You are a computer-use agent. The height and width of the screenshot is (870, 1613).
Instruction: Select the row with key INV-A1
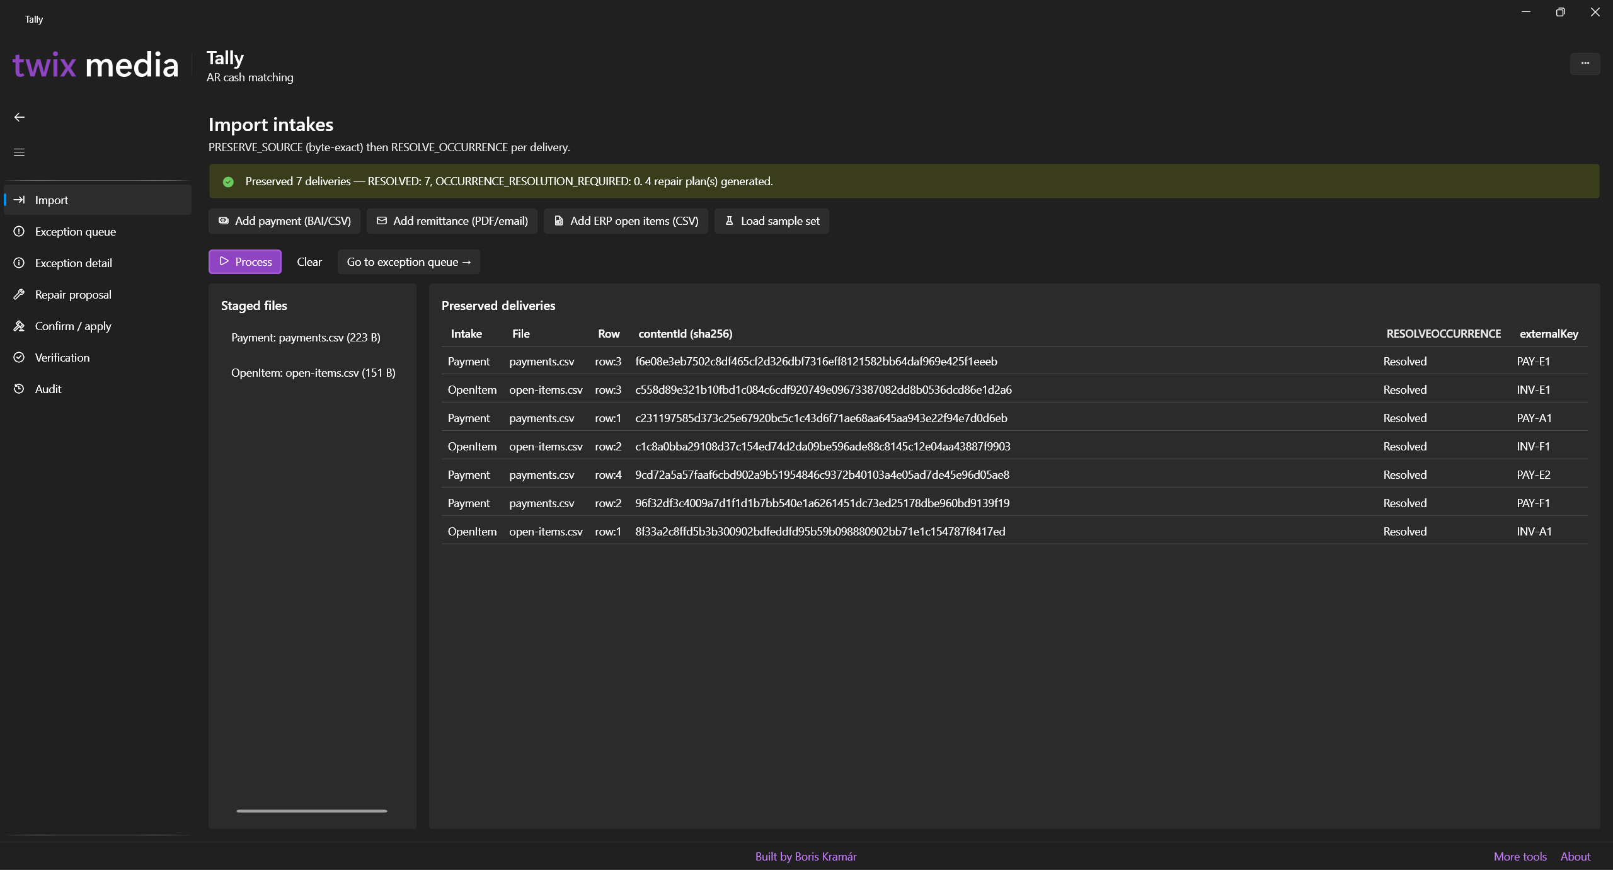(1014, 532)
